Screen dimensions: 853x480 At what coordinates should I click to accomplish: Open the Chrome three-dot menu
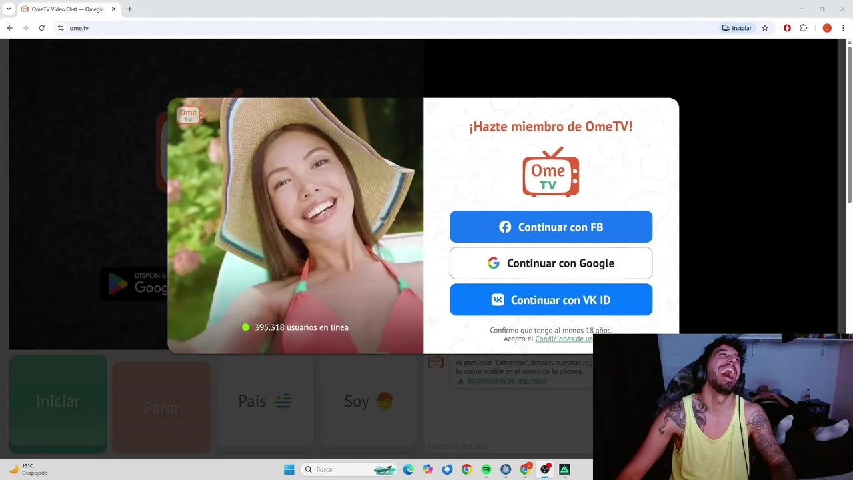point(843,28)
